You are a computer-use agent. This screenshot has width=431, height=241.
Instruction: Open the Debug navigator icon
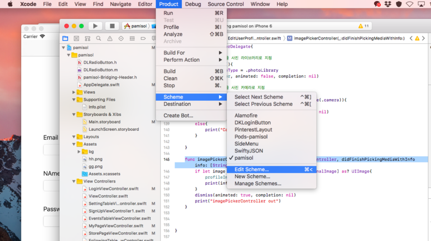tap(132, 38)
